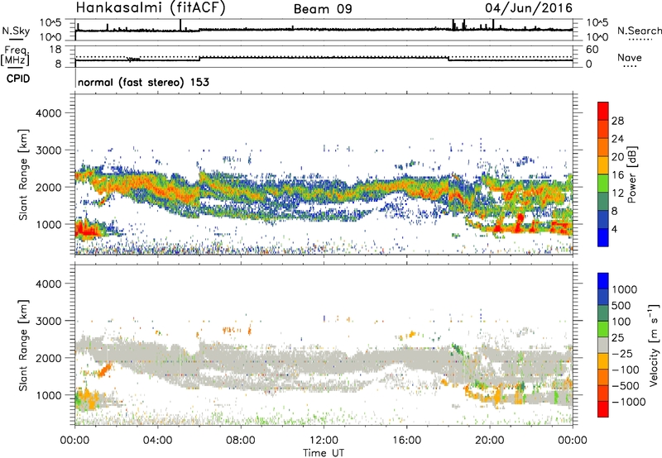Click the '2000' tick in velocity panel
Viewport: 662px width, 458px height.
pos(48,358)
